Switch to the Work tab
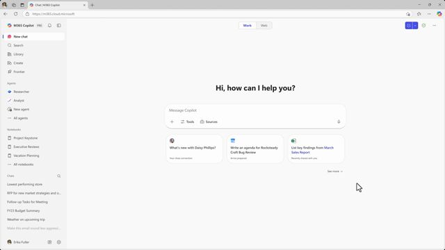This screenshot has width=445, height=250. [248, 26]
